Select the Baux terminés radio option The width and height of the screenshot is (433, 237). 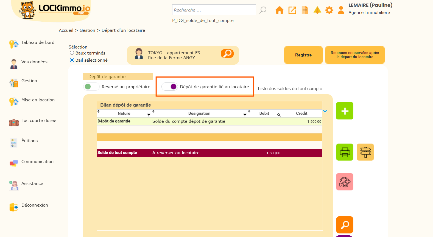72,53
